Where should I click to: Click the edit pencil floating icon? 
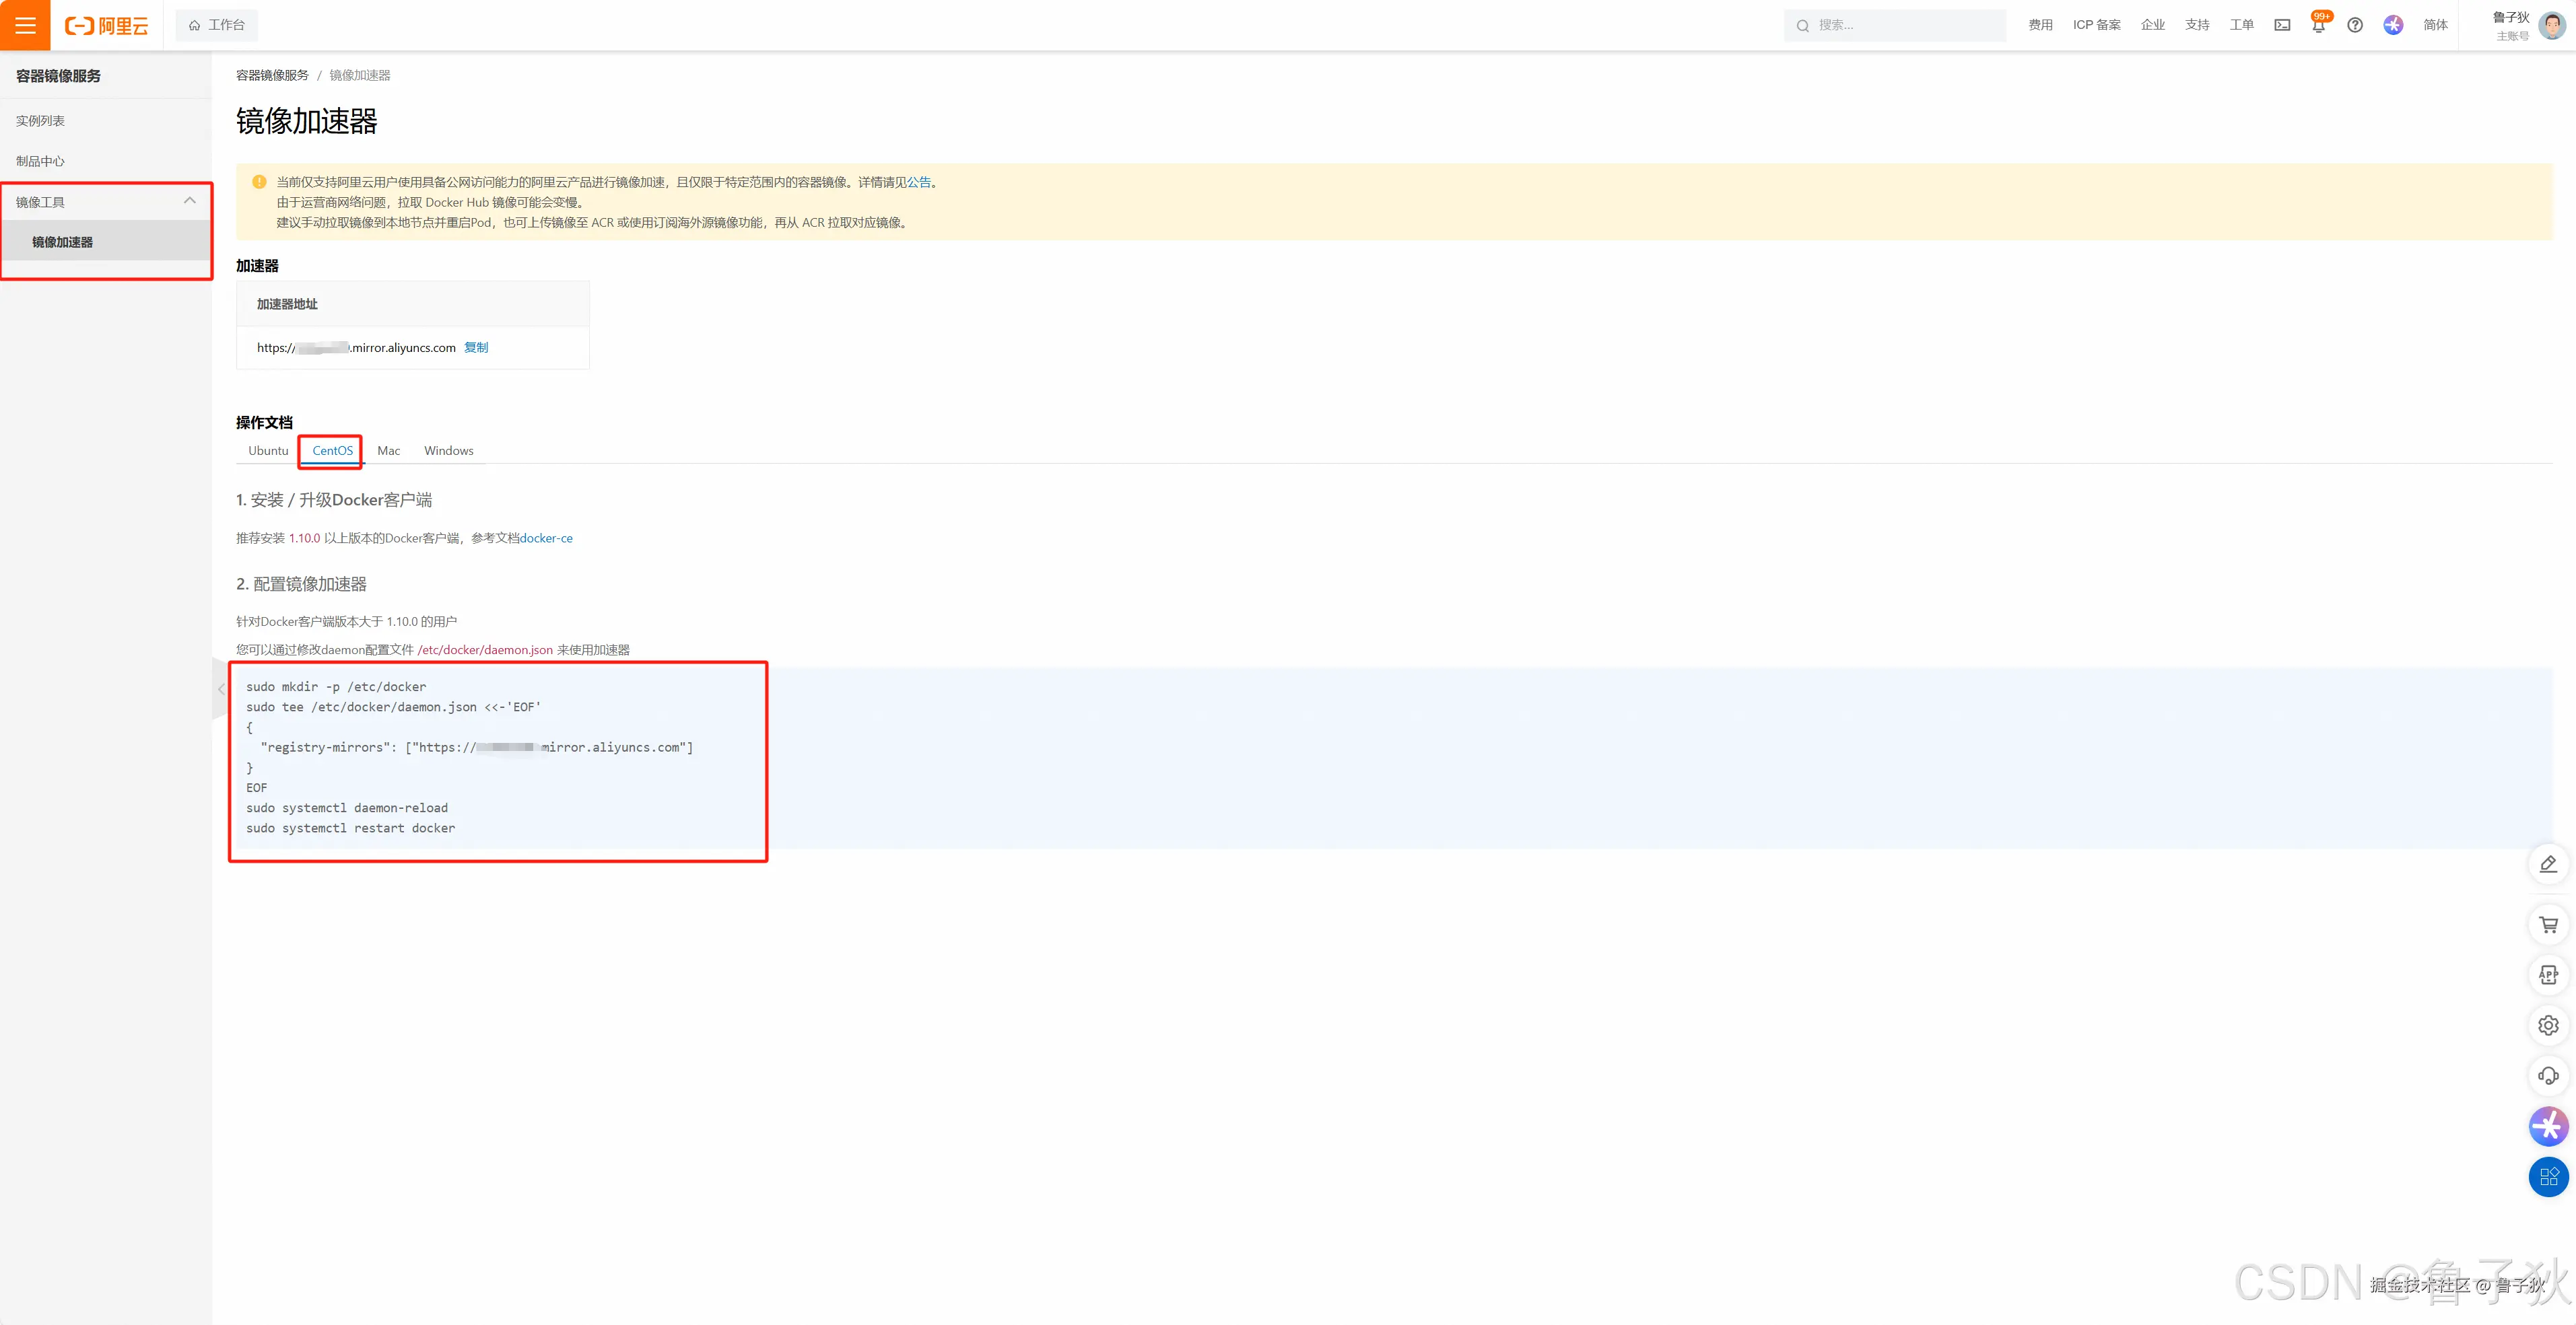click(x=2548, y=864)
